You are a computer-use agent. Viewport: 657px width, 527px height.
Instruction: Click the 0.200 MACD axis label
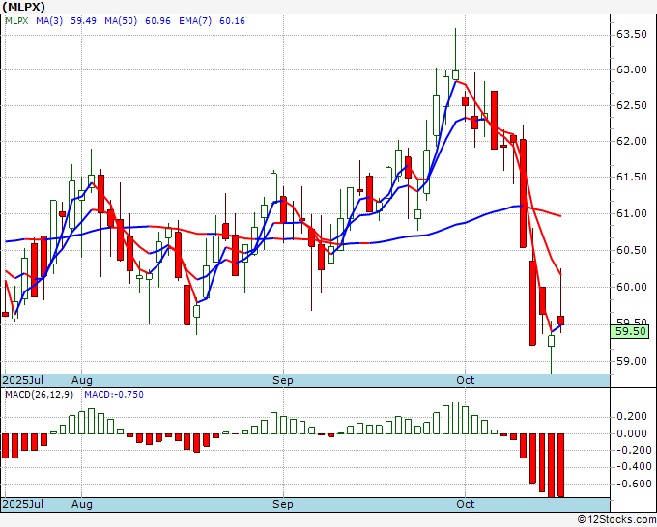click(632, 417)
